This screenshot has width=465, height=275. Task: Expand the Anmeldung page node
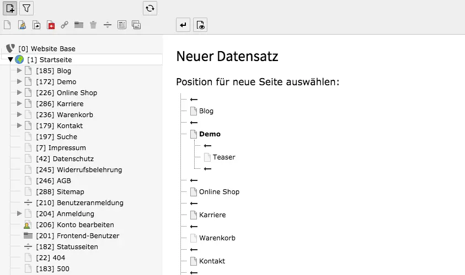point(19,213)
